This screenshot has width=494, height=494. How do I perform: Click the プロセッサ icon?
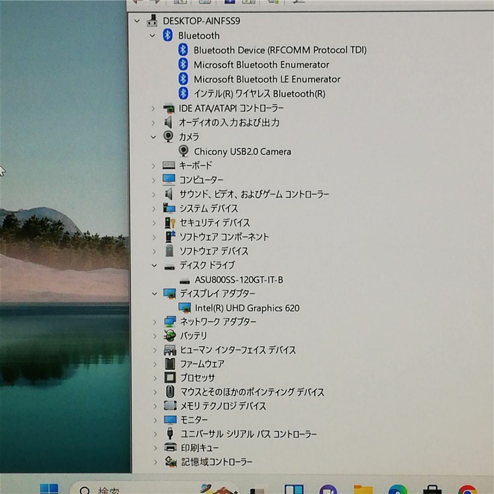coord(170,377)
